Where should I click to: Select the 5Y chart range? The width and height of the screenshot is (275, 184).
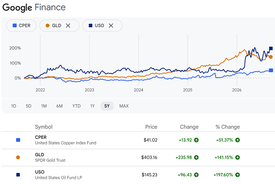pos(107,106)
